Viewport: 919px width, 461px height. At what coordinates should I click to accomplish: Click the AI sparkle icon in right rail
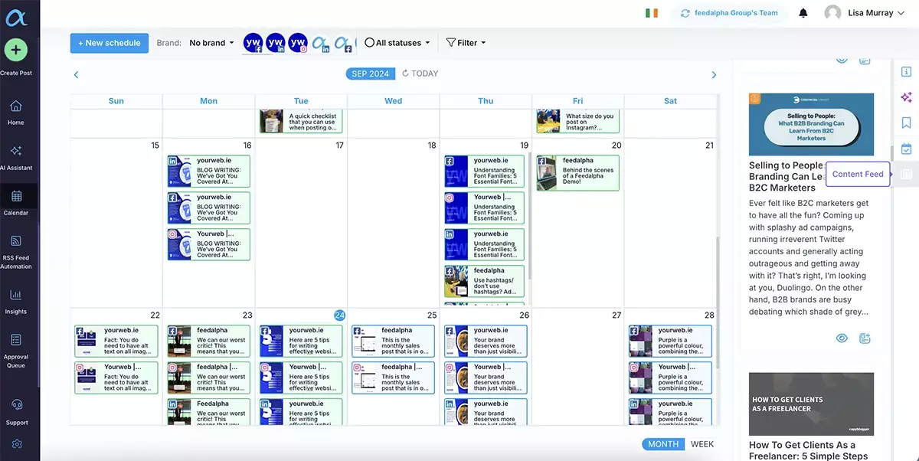tap(907, 97)
